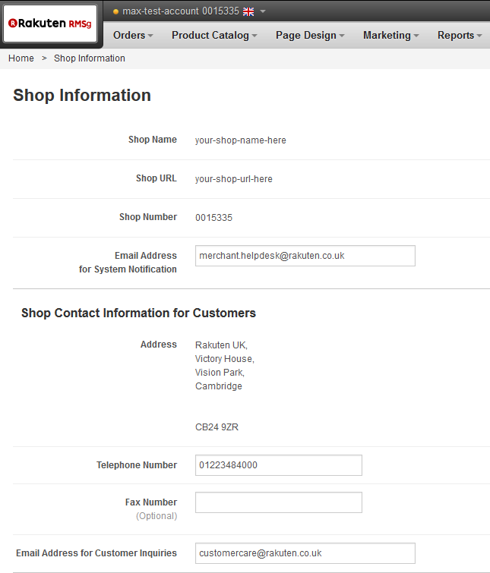Open the Product Catalog menu
The height and width of the screenshot is (573, 490).
(x=214, y=35)
